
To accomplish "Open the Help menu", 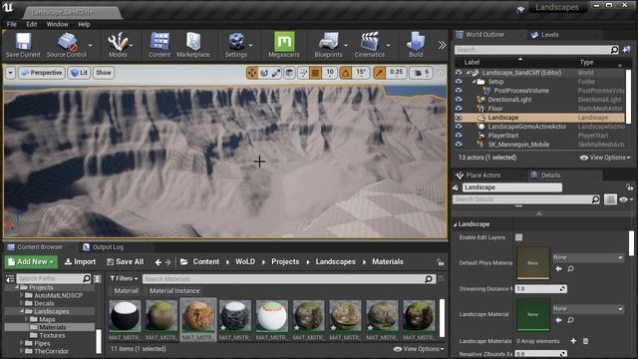I will coord(84,24).
